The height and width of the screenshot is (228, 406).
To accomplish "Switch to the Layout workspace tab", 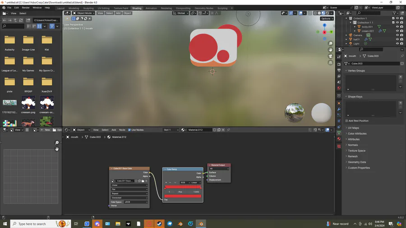I will [60, 8].
